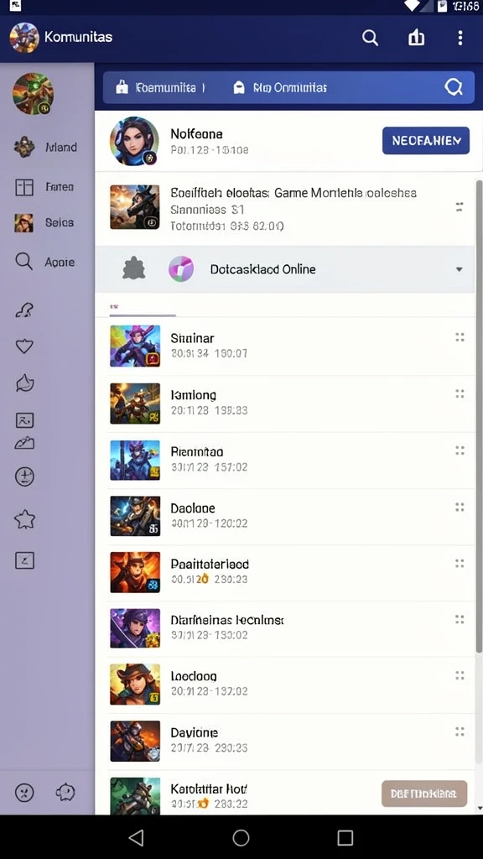Open the Rienintao list entry
The width and height of the screenshot is (483, 859).
point(285,461)
